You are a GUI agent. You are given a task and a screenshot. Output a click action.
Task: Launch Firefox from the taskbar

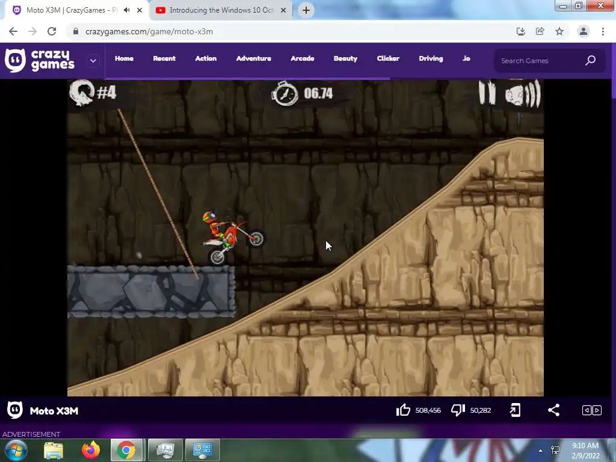click(x=91, y=450)
